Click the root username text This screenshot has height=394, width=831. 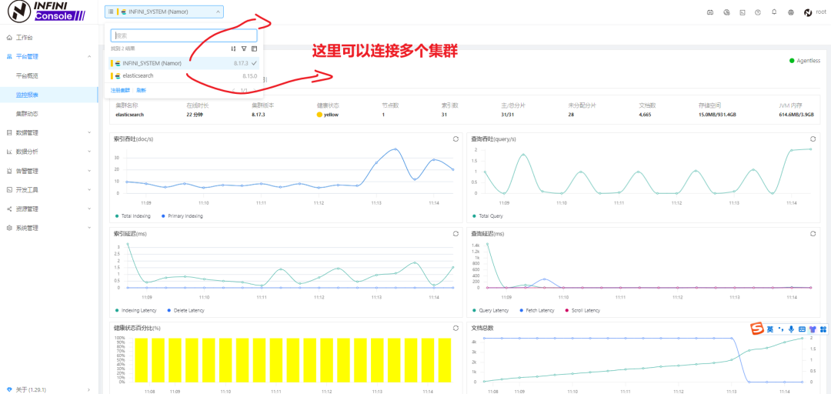click(821, 12)
